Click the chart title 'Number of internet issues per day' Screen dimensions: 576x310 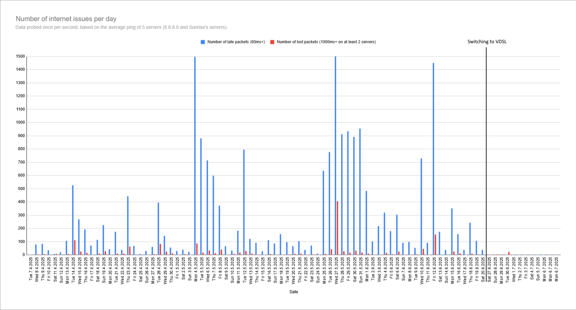[66, 19]
